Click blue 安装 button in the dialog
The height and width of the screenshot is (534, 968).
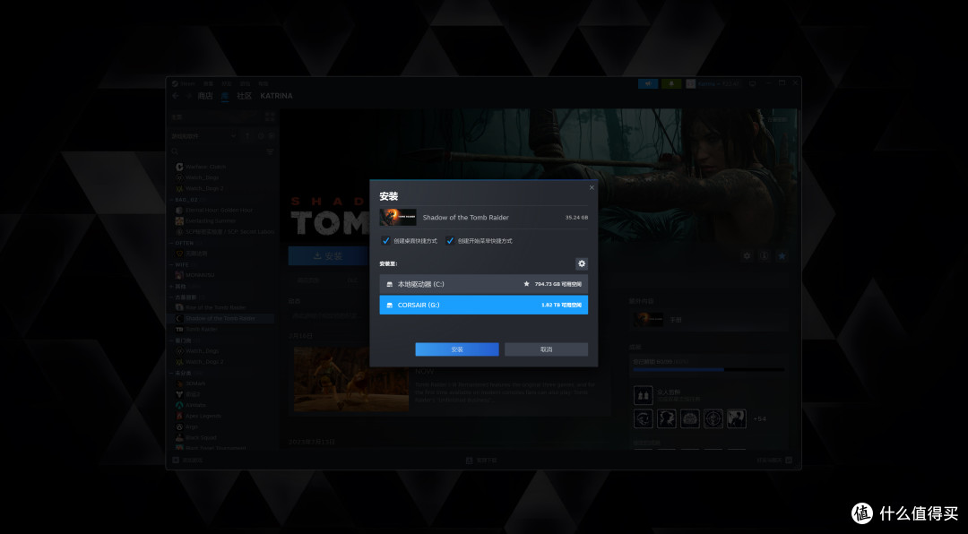coord(457,349)
